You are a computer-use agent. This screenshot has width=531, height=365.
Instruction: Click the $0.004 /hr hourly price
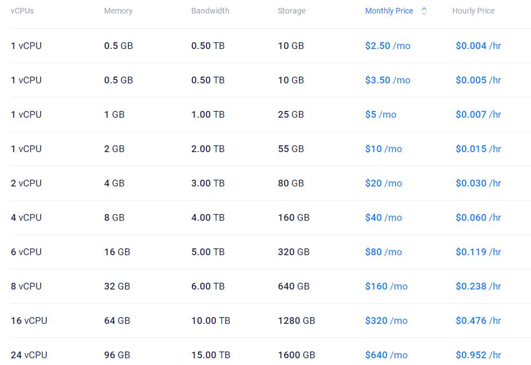(478, 46)
